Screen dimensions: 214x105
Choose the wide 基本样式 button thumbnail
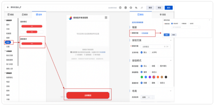pyautogui.click(x=32, y=26)
